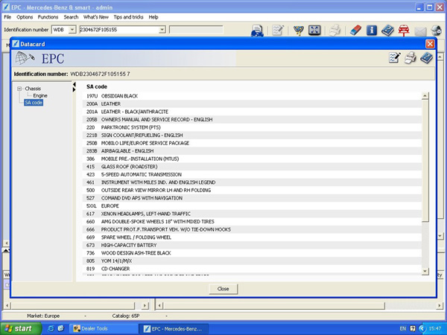Viewport: 447px width, 335px height.
Task: Select row 197U OBSIDIAN BLACK
Action: [x=252, y=96]
